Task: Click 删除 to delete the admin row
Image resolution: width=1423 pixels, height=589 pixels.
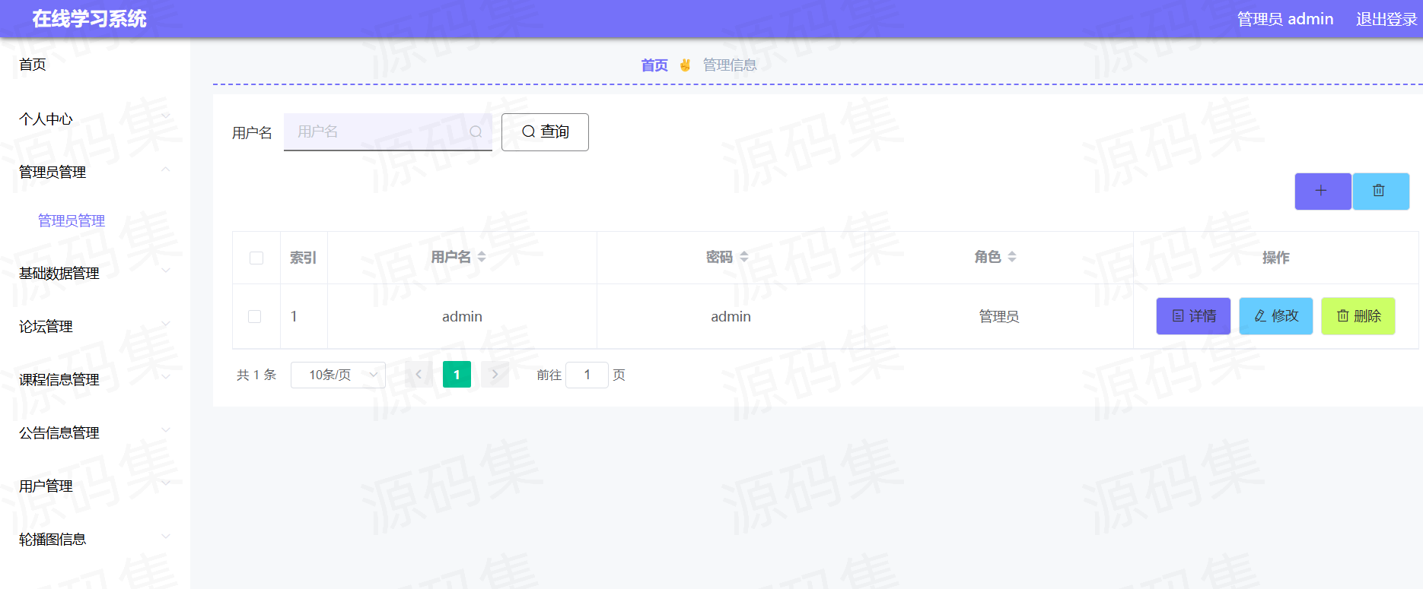Action: pos(1358,316)
